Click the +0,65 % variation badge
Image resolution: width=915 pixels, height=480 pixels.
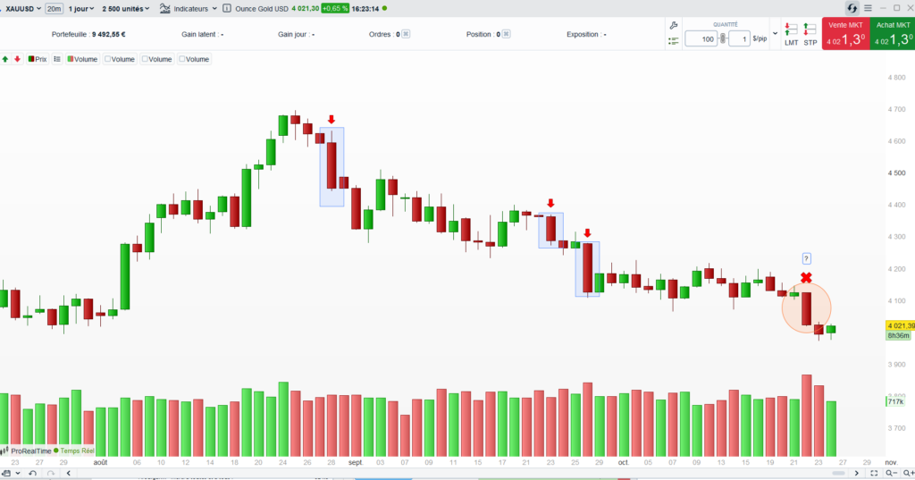(335, 9)
